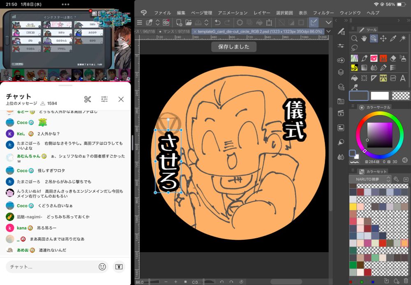Open the アニメーション menu
The height and width of the screenshot is (285, 411).
point(233,13)
